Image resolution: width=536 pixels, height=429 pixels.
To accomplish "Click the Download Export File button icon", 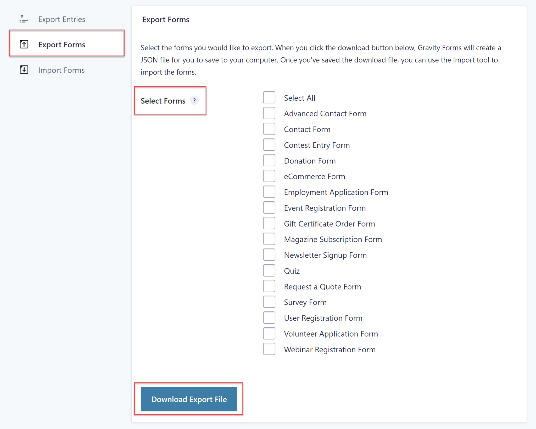I will pyautogui.click(x=189, y=399).
